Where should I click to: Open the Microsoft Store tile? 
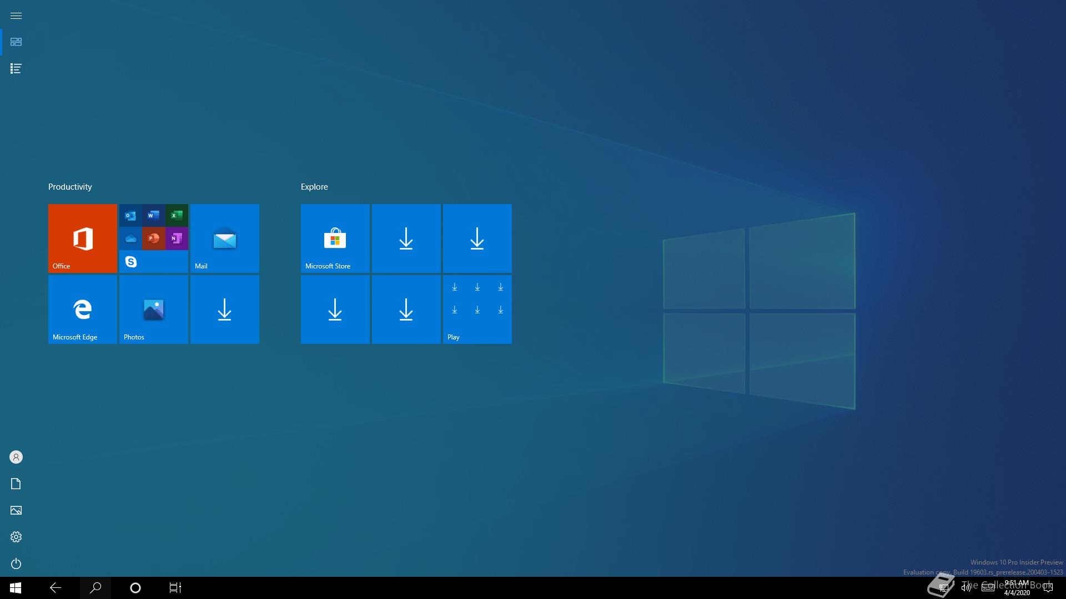tap(335, 238)
